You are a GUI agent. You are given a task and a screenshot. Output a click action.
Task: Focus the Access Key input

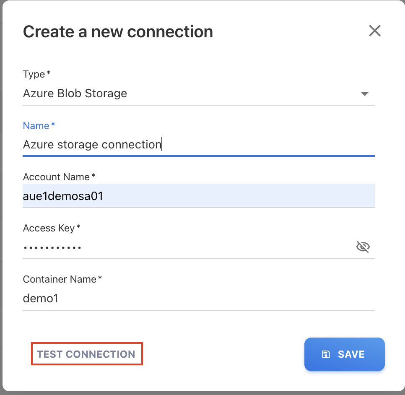click(168, 247)
